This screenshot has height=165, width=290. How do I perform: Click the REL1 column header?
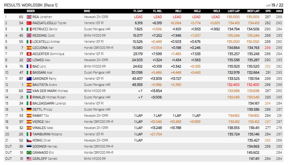click(x=178, y=11)
